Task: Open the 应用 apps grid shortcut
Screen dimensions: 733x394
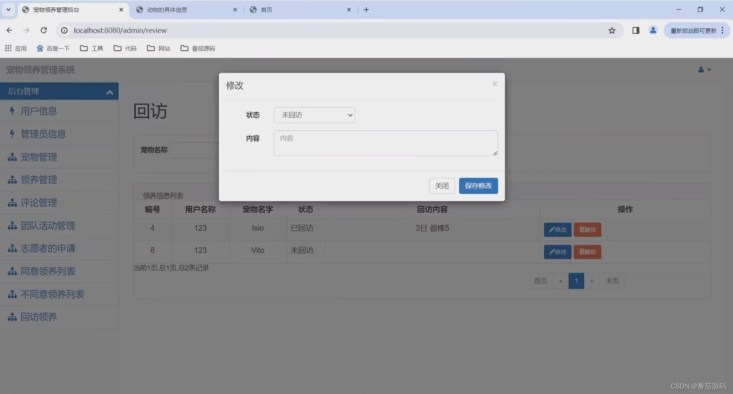Action: tap(15, 48)
